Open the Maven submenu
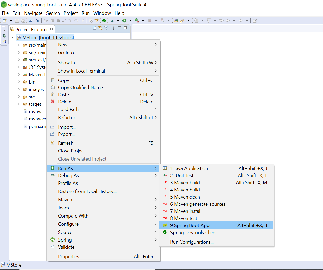The image size is (323, 270). tap(103, 199)
